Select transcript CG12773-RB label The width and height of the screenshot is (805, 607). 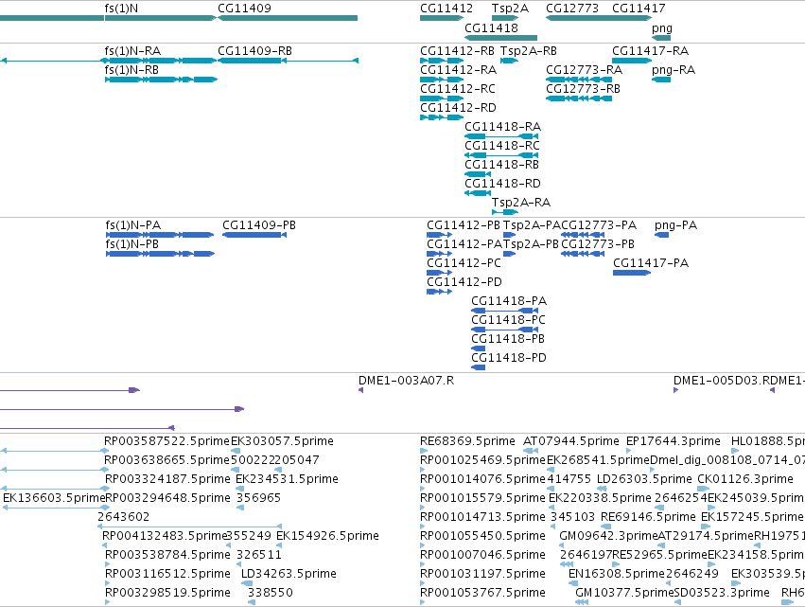[584, 89]
